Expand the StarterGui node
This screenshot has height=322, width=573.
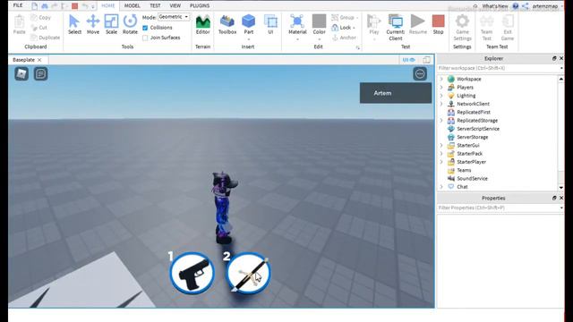[441, 145]
